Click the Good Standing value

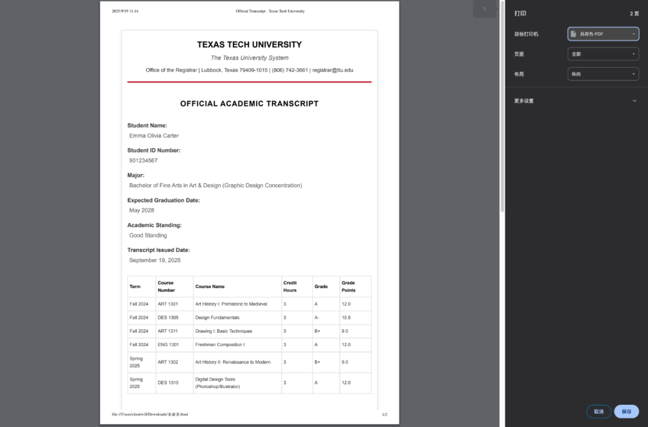[x=148, y=235]
